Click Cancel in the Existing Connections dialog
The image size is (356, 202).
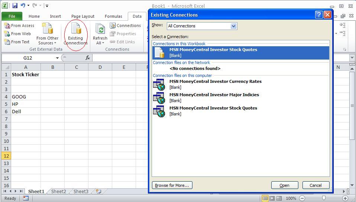tap(316, 185)
